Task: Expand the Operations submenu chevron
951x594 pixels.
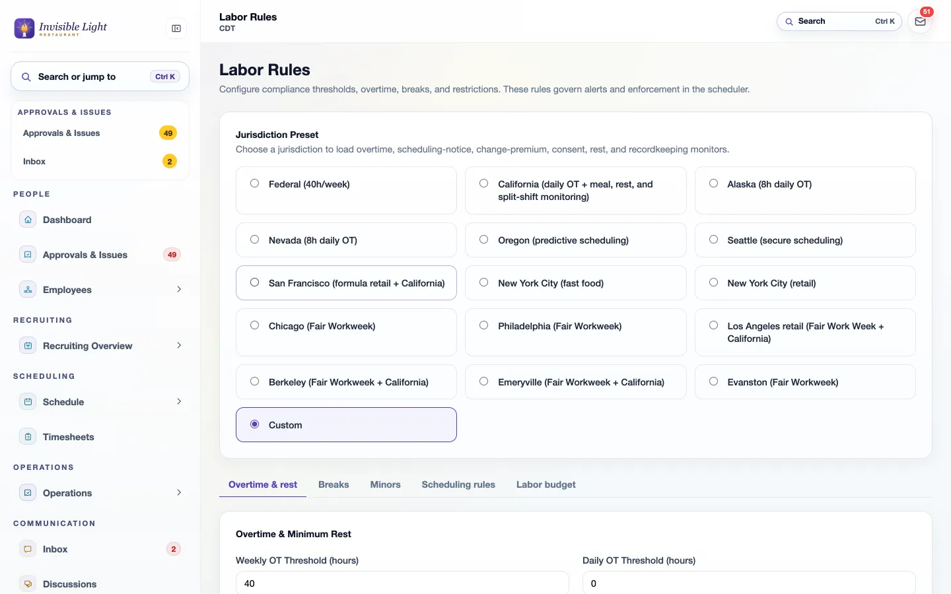Action: [179, 492]
